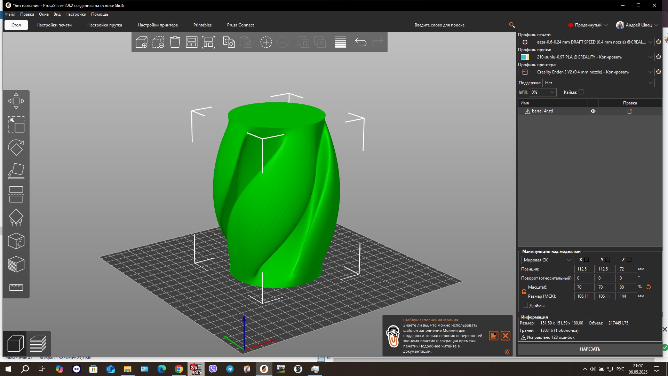Expand the Мировая СК coordinate dropdown
Image resolution: width=668 pixels, height=376 pixels.
[x=547, y=260]
